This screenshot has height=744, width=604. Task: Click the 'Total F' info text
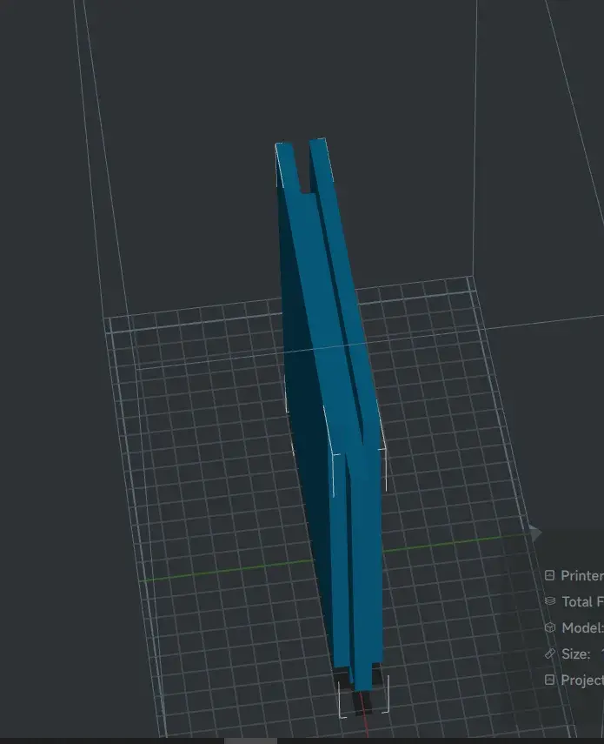(x=582, y=601)
